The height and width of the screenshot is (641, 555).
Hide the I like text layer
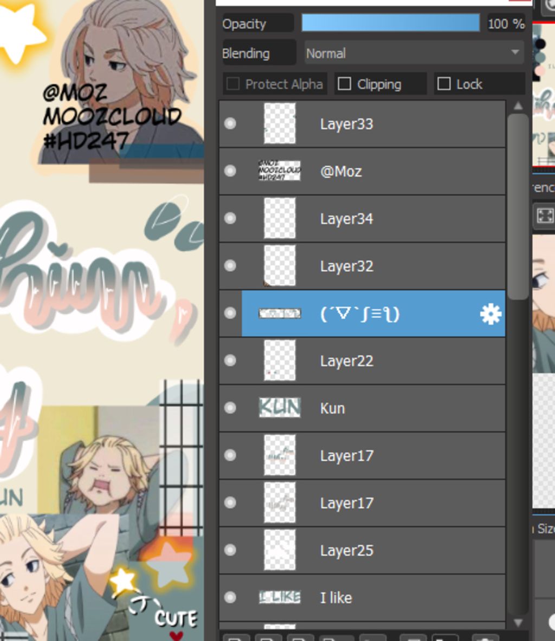[x=230, y=598]
